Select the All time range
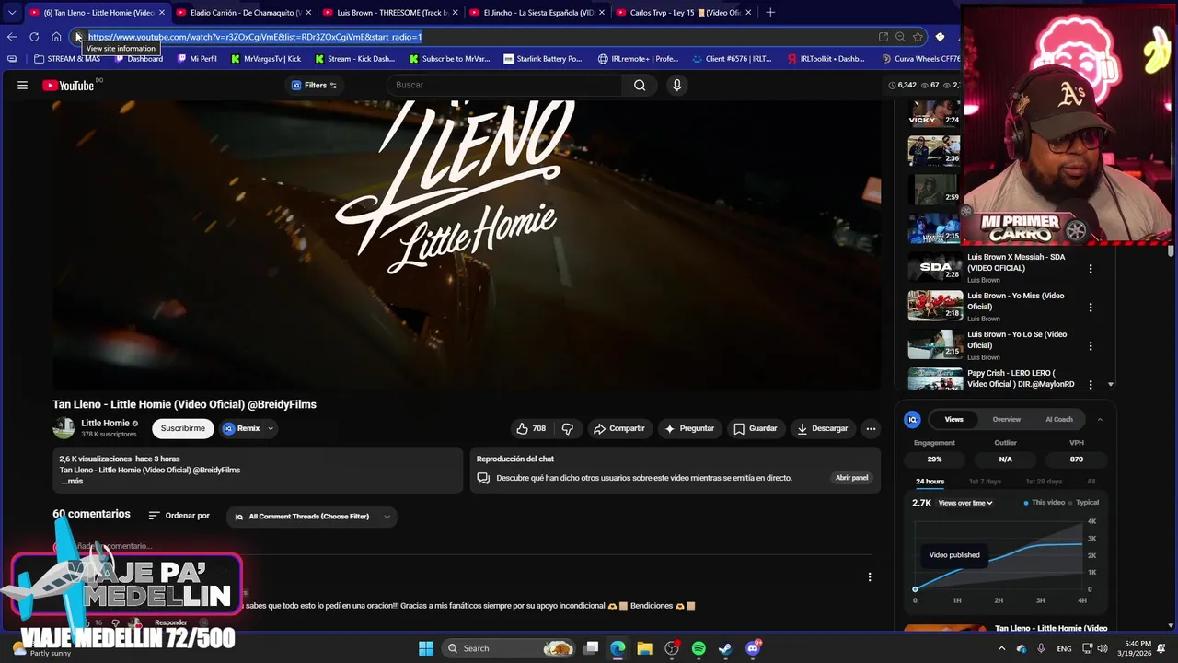The height and width of the screenshot is (663, 1178). coord(1091,482)
